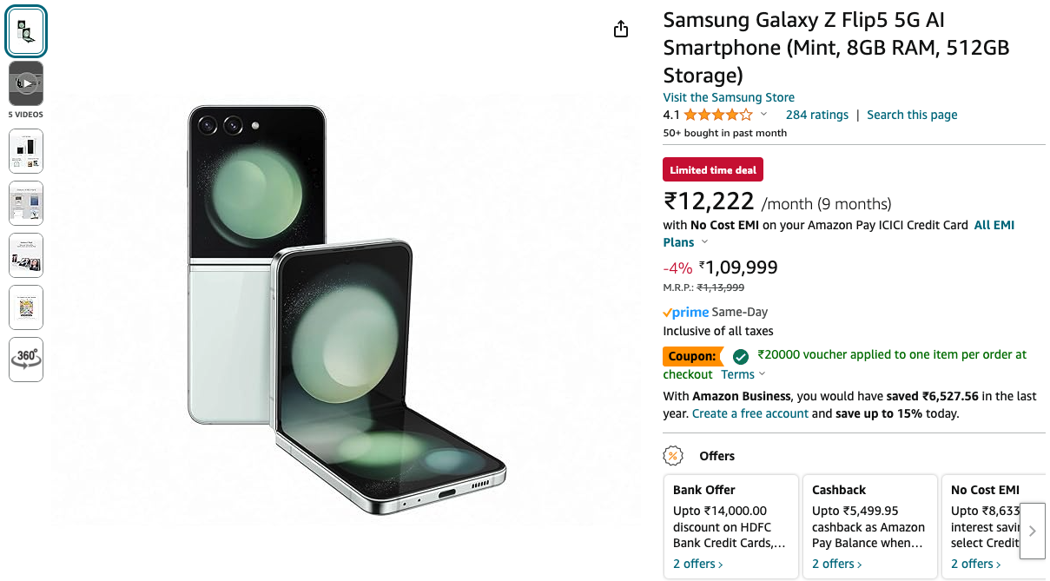1050x581 pixels.
Task: Click the prime logo
Action: [686, 312]
